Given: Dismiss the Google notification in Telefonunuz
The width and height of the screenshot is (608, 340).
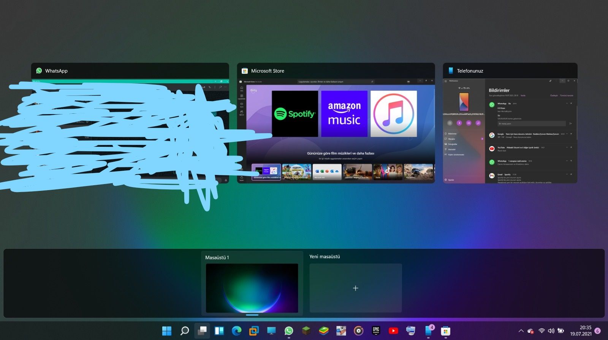Looking at the screenshot, I should coord(571,134).
